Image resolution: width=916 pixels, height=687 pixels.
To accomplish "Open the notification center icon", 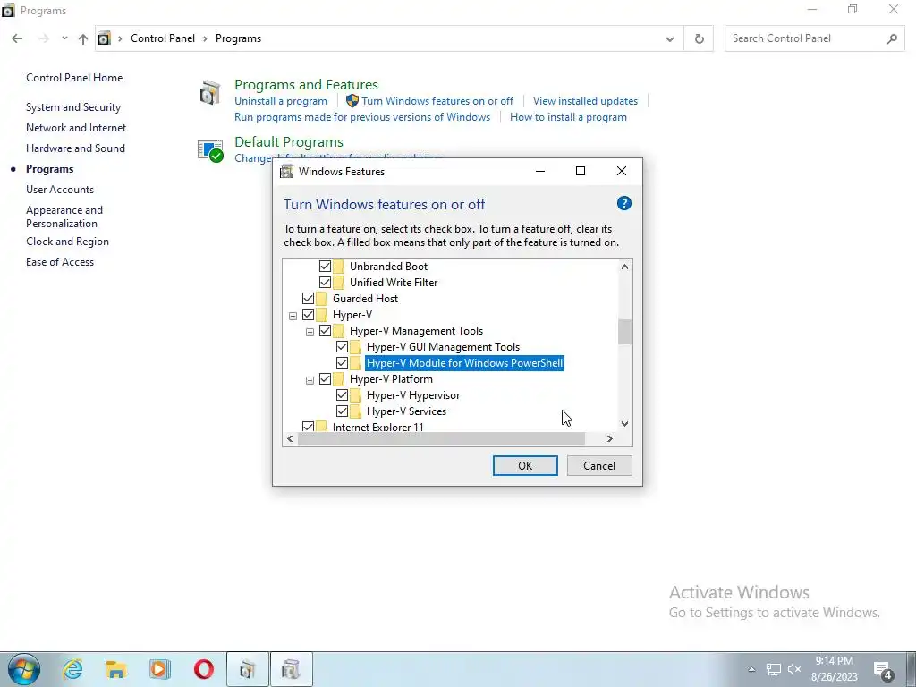I will point(883,669).
